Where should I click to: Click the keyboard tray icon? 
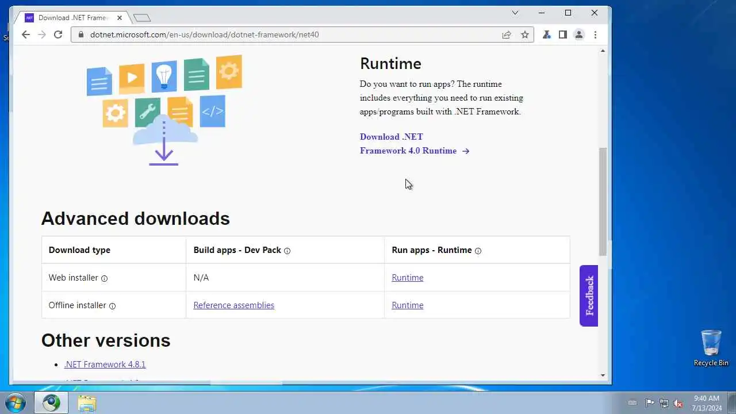coord(633,403)
